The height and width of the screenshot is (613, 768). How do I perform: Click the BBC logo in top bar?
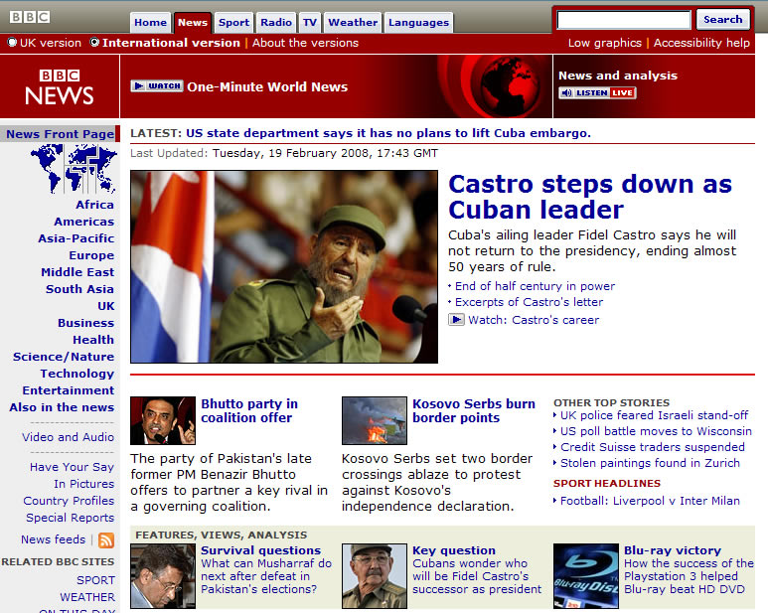(30, 17)
